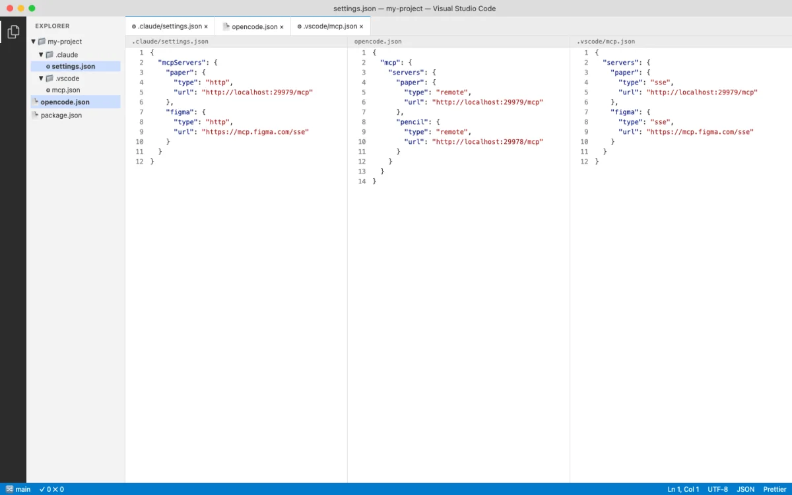
Task: Click the file icon beside opencode.json in Explorer
Action: pos(36,102)
